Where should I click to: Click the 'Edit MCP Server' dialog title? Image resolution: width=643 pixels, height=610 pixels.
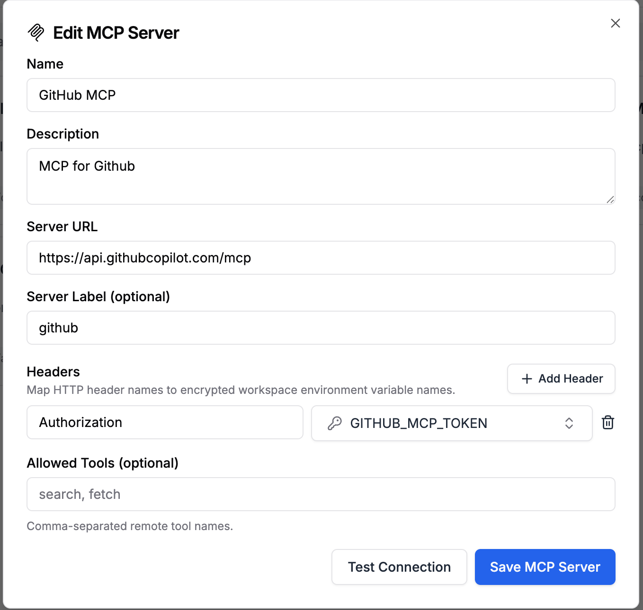pos(116,33)
